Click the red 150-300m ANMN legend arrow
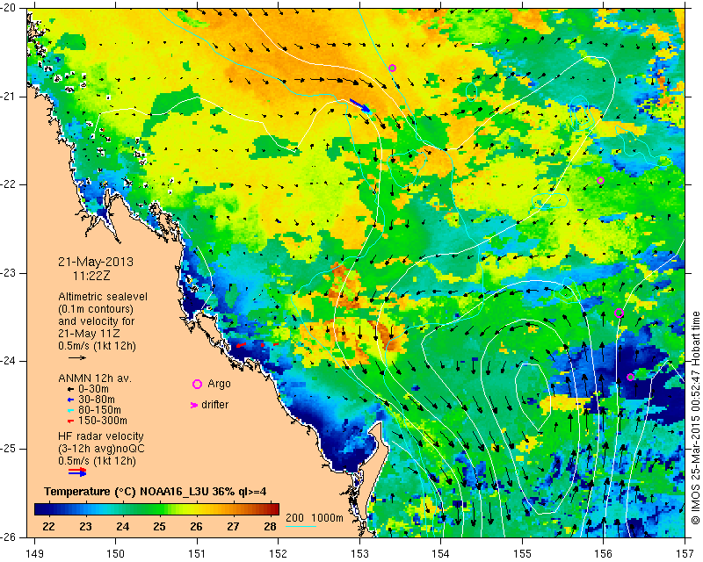 point(70,421)
